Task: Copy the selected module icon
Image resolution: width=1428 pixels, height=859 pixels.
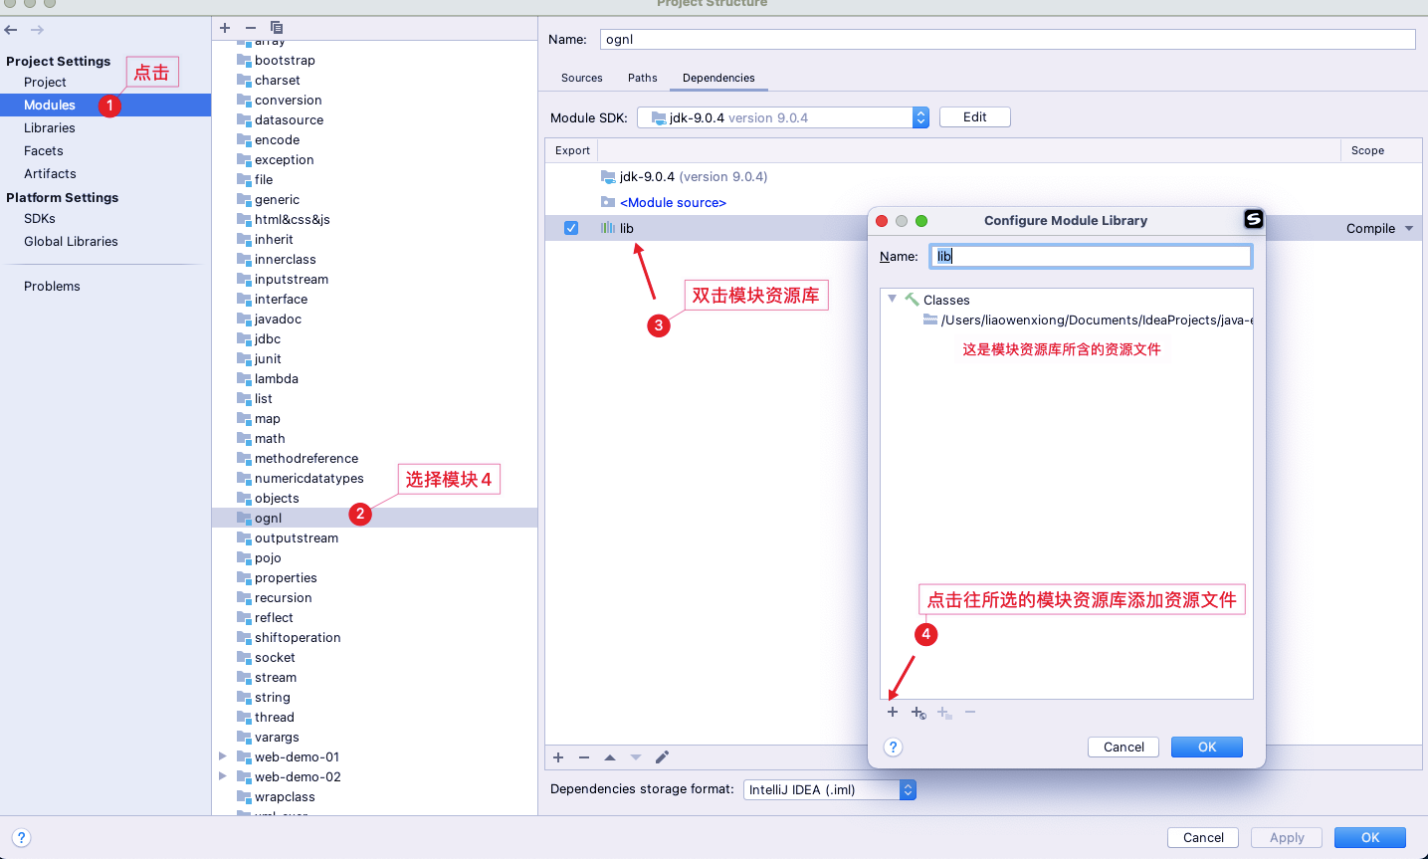Action: [277, 28]
